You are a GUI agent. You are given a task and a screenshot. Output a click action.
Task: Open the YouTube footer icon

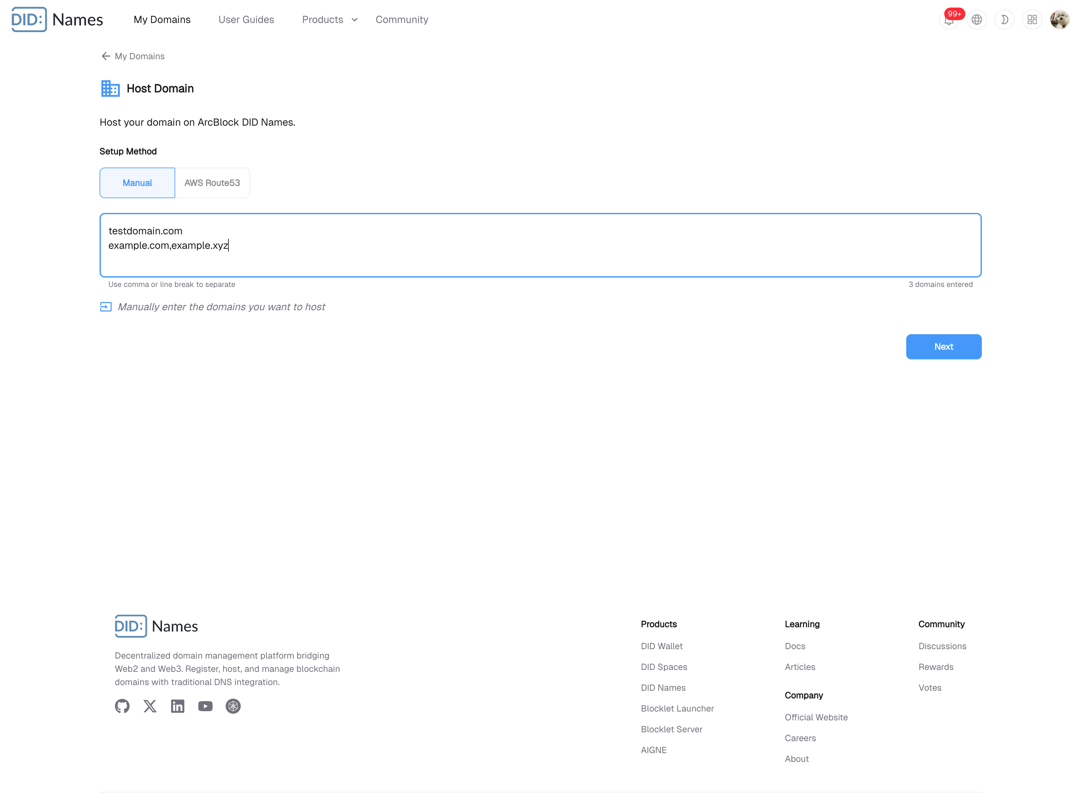205,706
